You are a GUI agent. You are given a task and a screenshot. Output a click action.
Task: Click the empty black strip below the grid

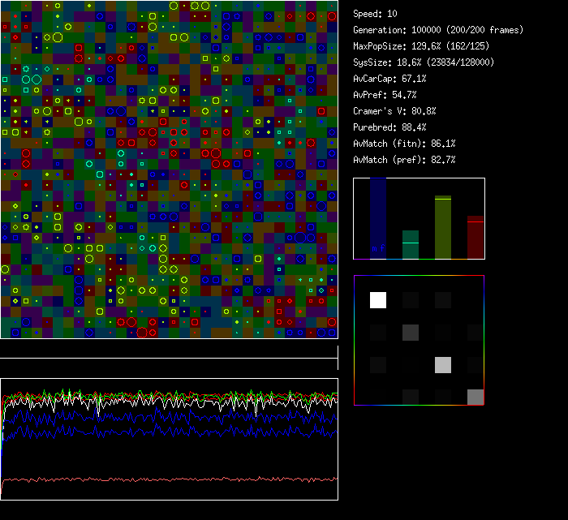click(169, 349)
